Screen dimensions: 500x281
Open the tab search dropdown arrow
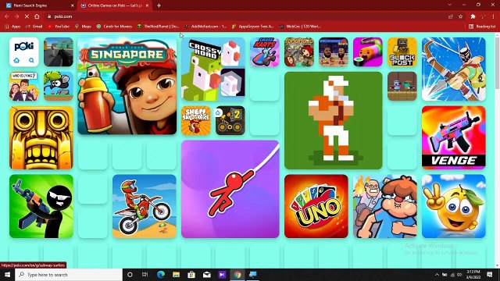pyautogui.click(x=450, y=5)
